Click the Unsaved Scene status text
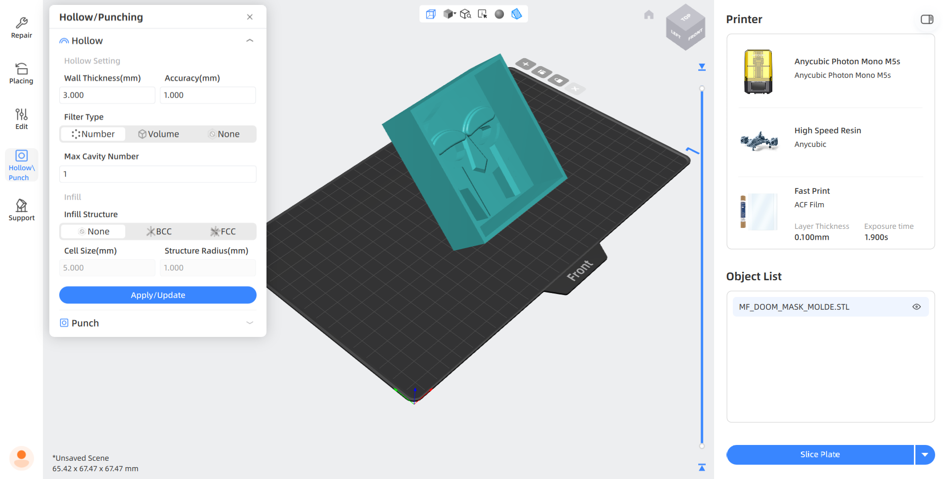Viewport: 946px width, 479px height. [80, 458]
